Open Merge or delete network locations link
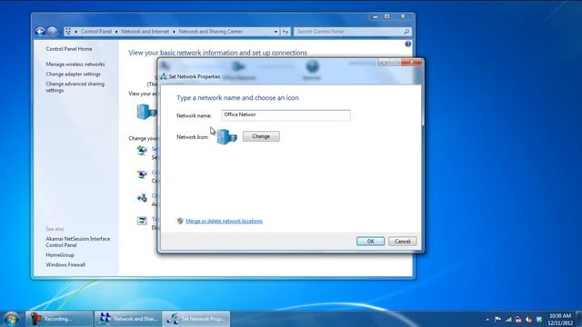Image resolution: width=582 pixels, height=327 pixels. click(x=224, y=221)
